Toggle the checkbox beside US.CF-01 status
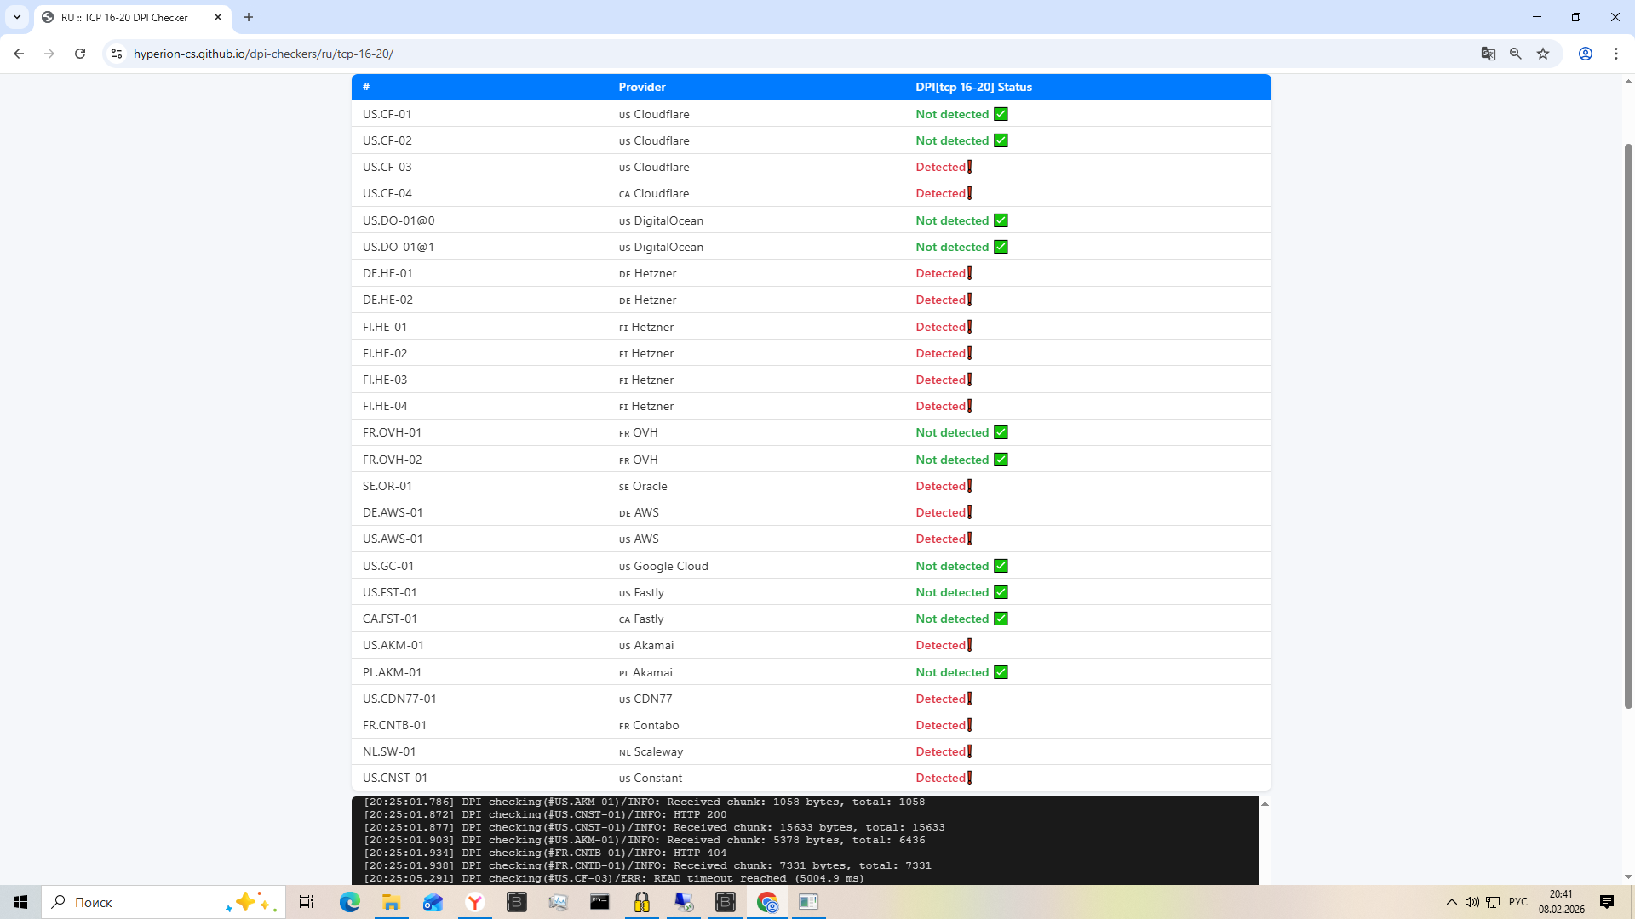 1001,113
